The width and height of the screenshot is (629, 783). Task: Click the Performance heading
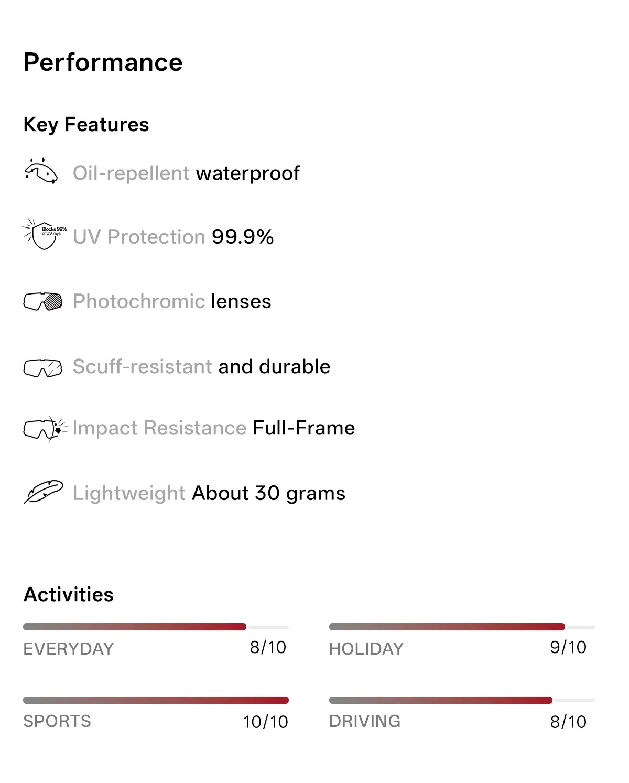point(103,62)
